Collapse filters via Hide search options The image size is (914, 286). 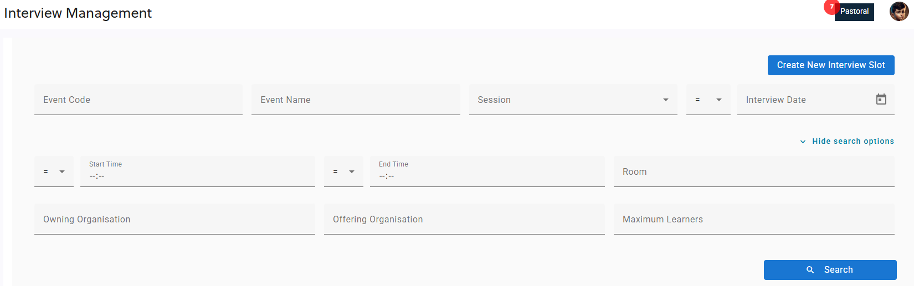coord(853,142)
